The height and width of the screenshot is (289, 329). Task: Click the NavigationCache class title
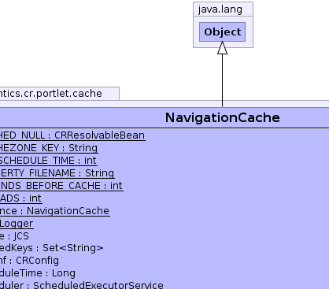click(x=222, y=117)
